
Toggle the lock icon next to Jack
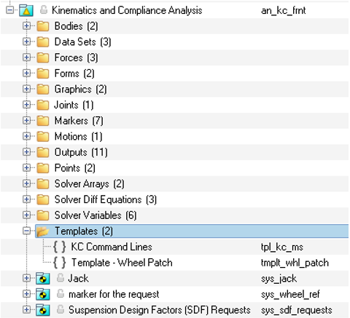pos(61,278)
